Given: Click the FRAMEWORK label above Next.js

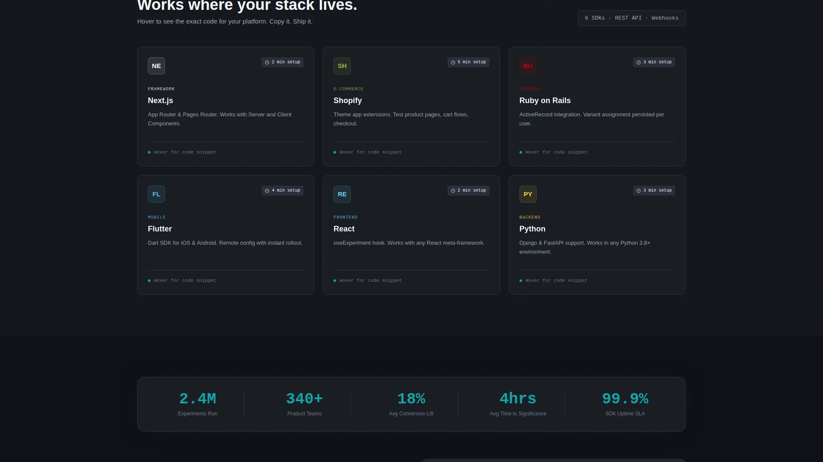Looking at the screenshot, I should [x=161, y=89].
